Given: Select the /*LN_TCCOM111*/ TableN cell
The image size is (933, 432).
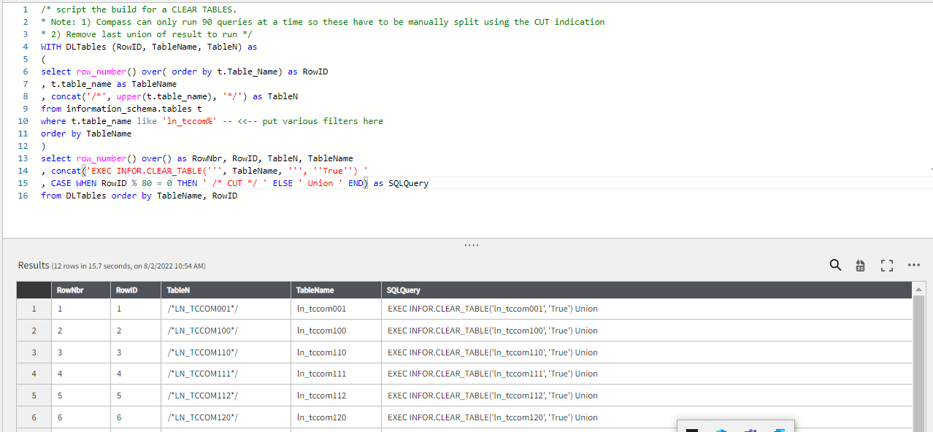Looking at the screenshot, I should pos(226,374).
